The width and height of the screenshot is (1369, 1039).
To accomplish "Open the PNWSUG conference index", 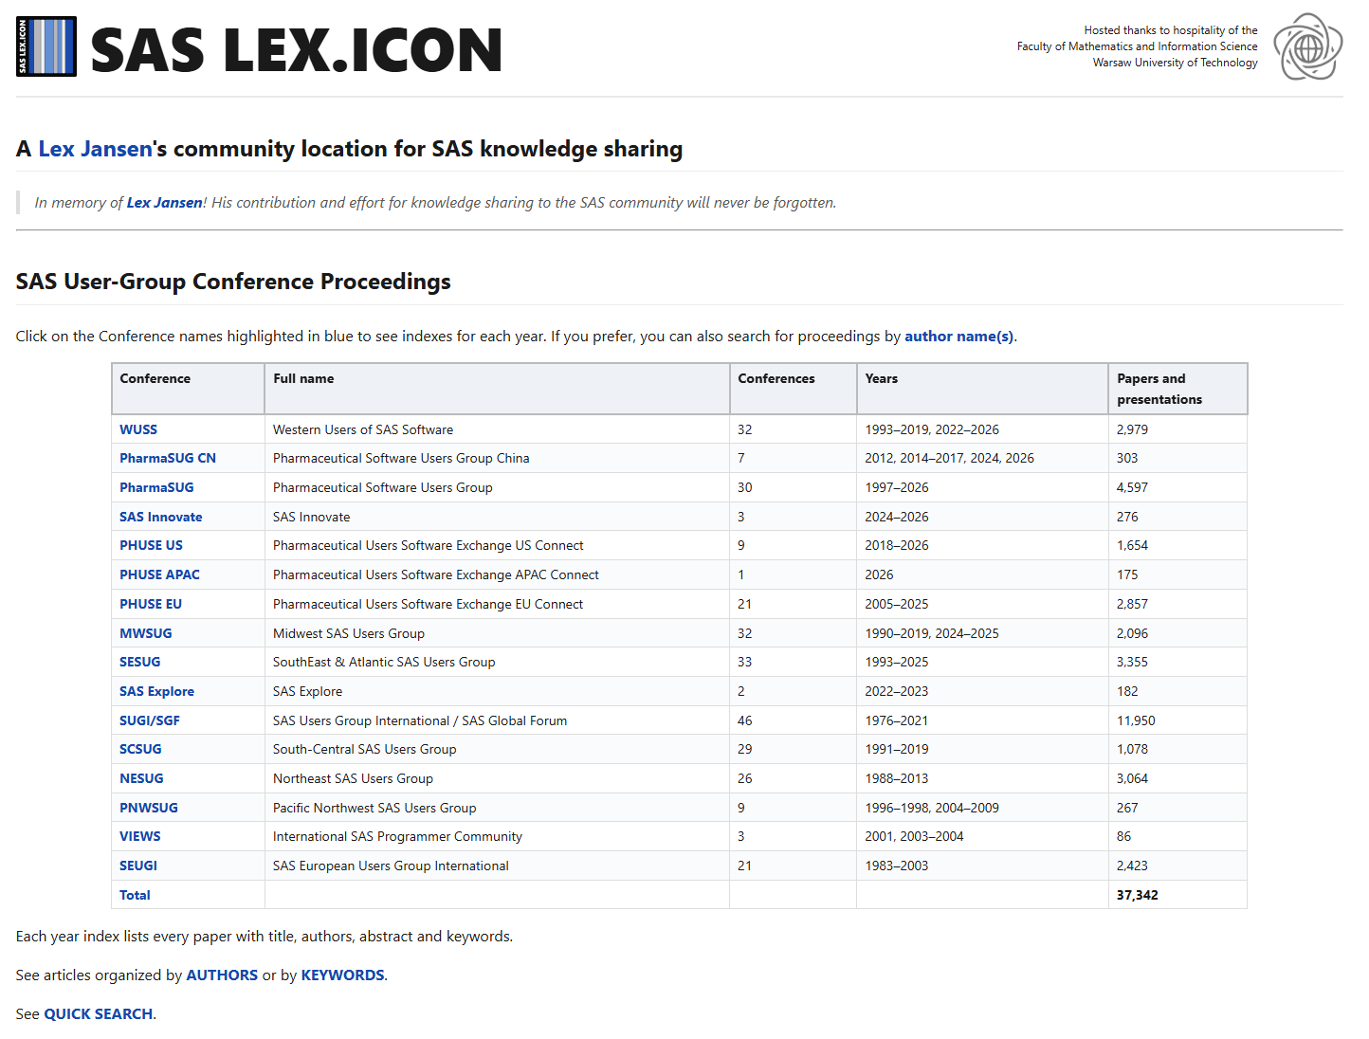I will tap(149, 808).
